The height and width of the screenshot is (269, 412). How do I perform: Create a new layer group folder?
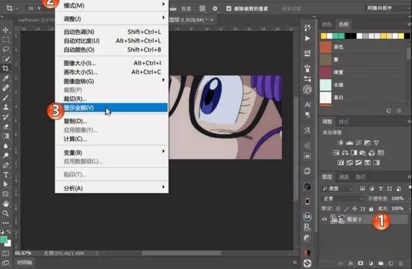[381, 263]
